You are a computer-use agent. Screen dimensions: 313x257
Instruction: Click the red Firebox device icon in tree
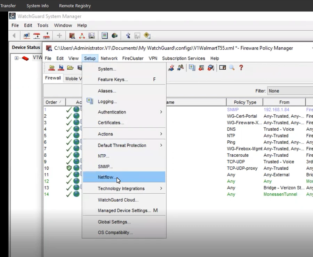(x=25, y=58)
